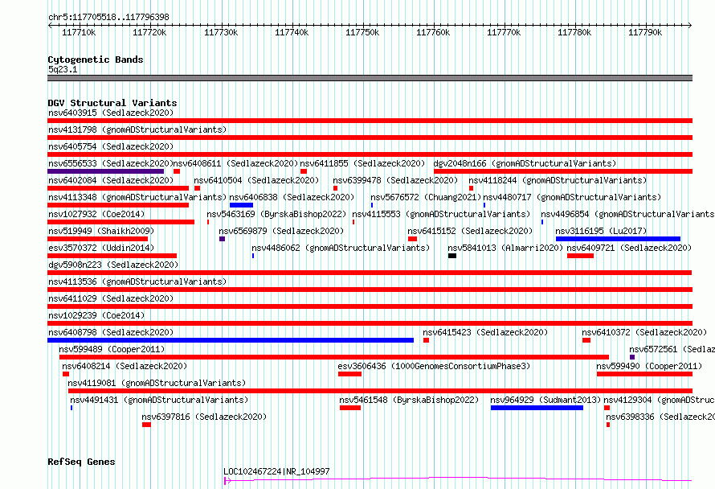Open nsv4113348 gnomAD variant label
This screenshot has width=715, height=489.
(137, 197)
